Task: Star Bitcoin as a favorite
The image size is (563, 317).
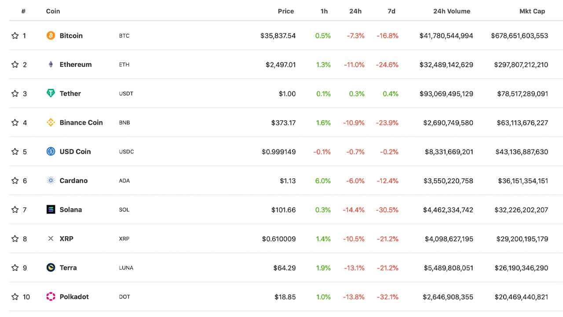Action: click(x=15, y=36)
